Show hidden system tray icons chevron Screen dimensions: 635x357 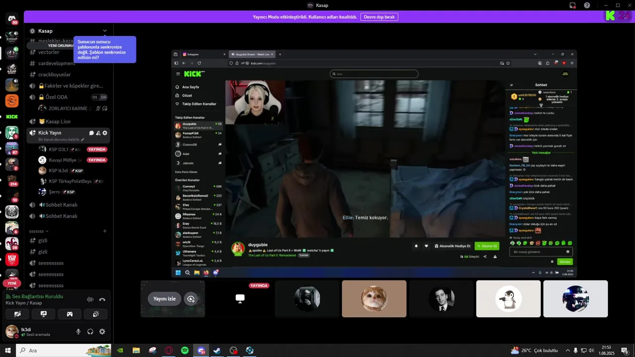point(568,351)
